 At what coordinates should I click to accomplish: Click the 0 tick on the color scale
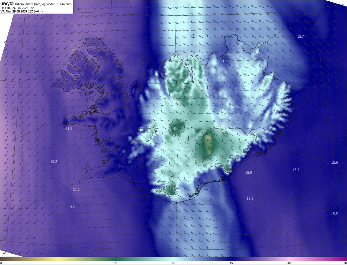pos(1,263)
